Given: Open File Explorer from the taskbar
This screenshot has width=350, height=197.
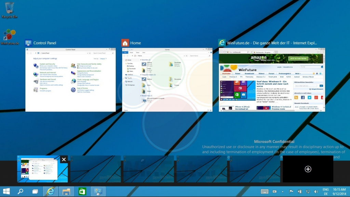Looking at the screenshot, I should (x=66, y=191).
